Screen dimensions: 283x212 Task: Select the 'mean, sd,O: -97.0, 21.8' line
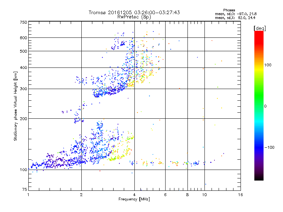point(236,14)
